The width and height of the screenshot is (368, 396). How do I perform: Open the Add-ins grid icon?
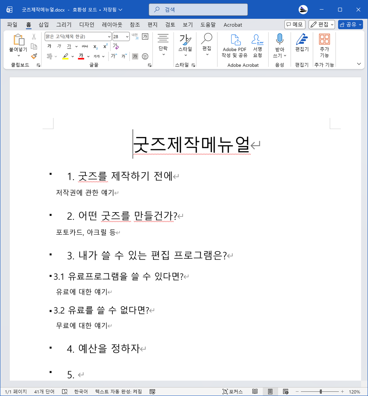(x=324, y=46)
